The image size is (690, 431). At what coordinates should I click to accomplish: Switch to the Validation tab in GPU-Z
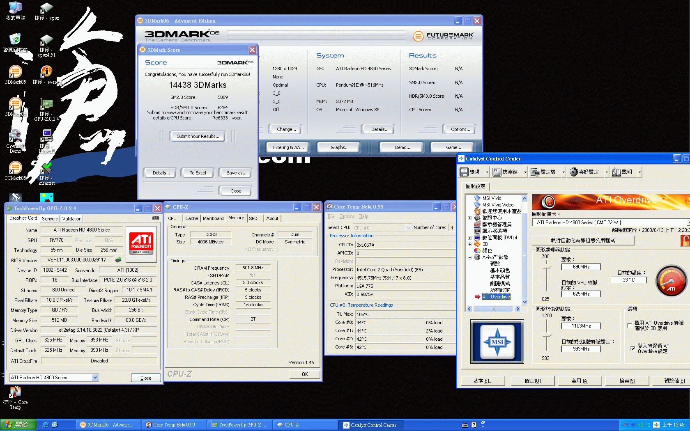72,219
